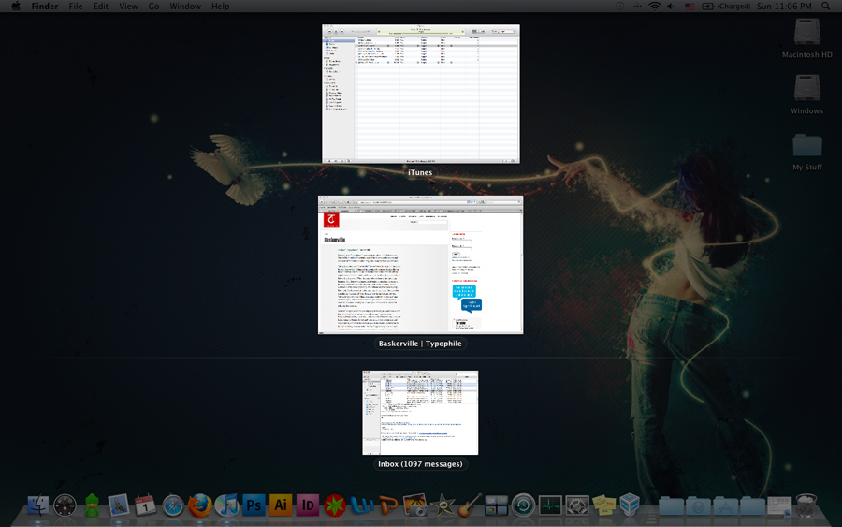Open the Wi-Fi status menu
Image resolution: width=842 pixels, height=527 pixels.
point(655,6)
